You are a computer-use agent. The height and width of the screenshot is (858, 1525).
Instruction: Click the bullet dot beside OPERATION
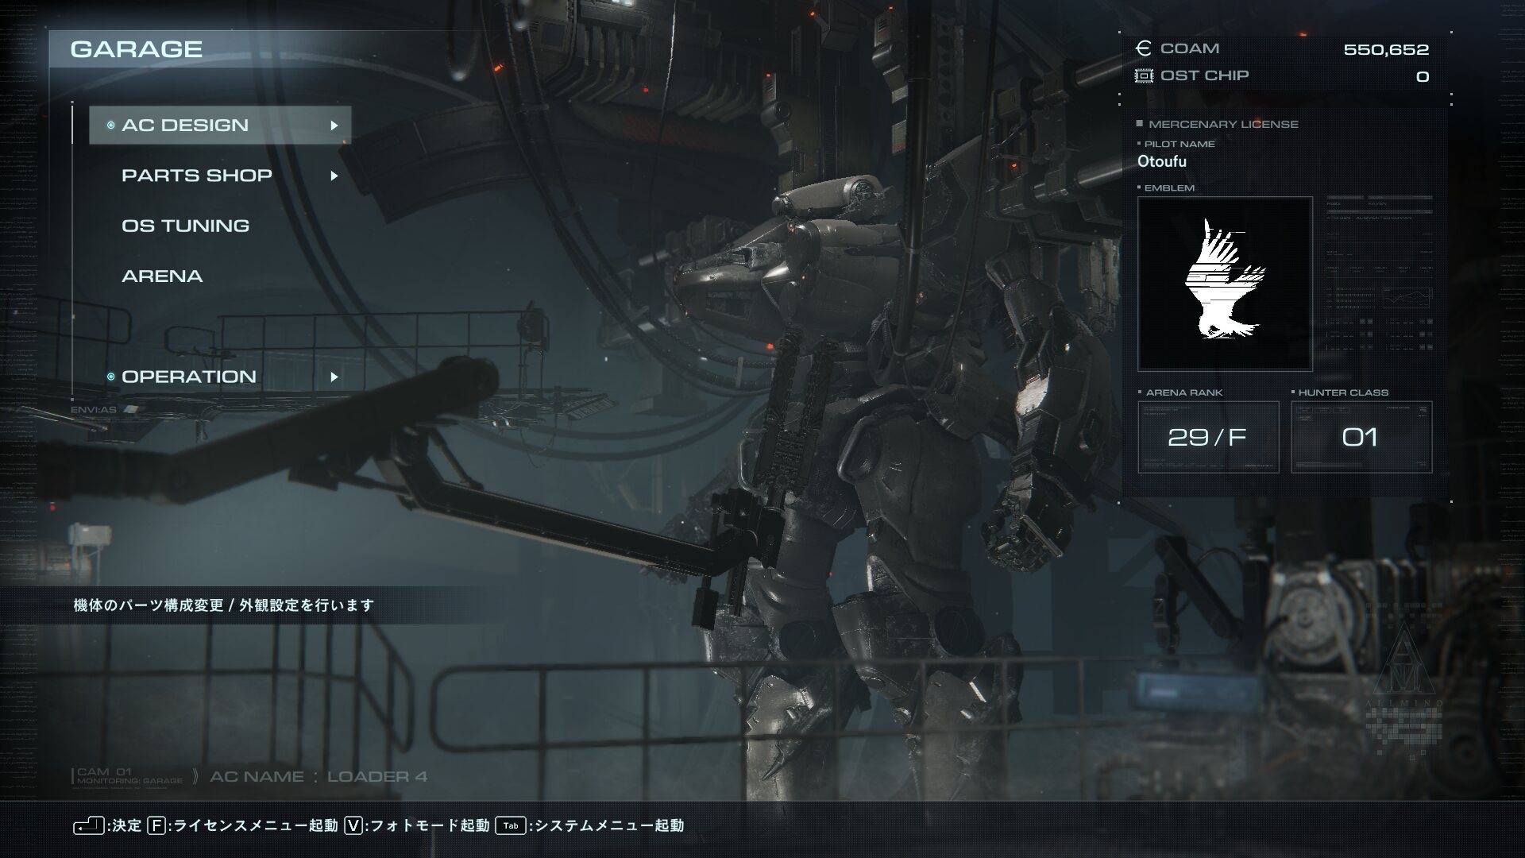[x=110, y=377]
